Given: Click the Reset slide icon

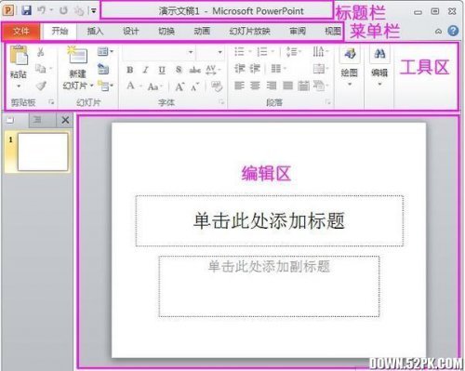Looking at the screenshot, I should click(x=103, y=69).
